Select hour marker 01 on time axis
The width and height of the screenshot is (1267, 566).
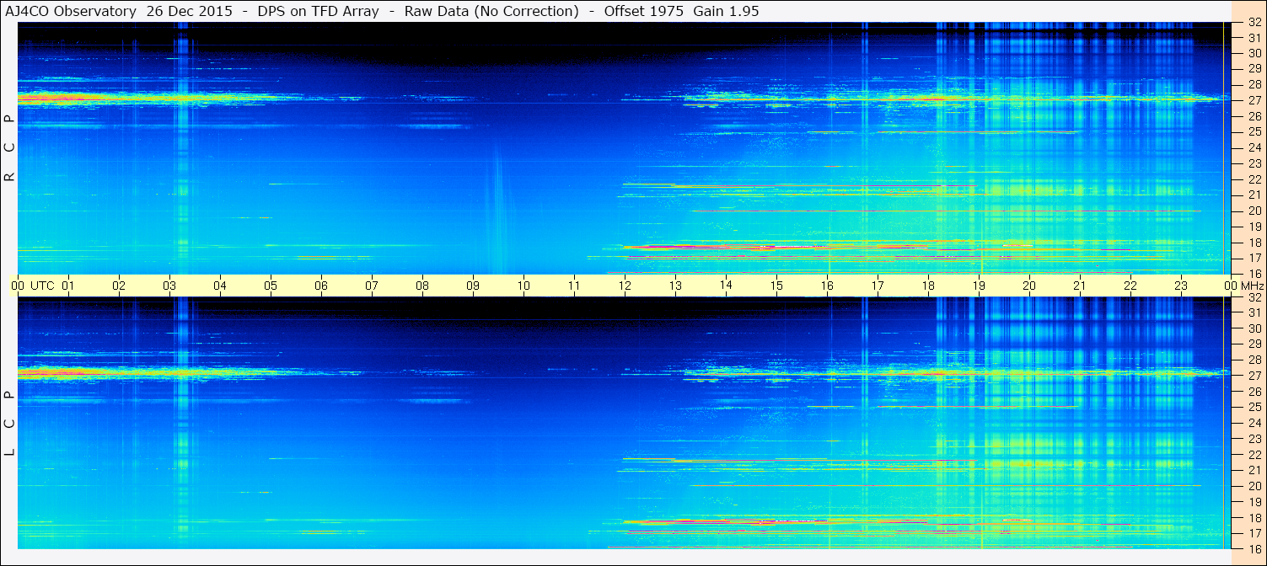click(x=68, y=286)
